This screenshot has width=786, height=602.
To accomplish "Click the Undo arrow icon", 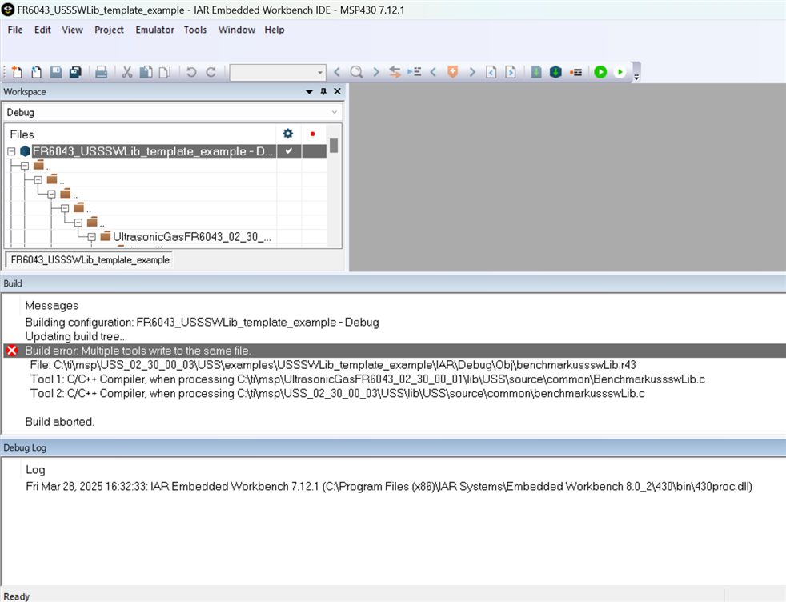I will point(191,72).
